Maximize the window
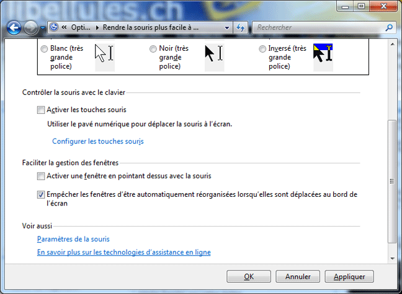The width and height of the screenshot is (402, 294). click(x=362, y=6)
